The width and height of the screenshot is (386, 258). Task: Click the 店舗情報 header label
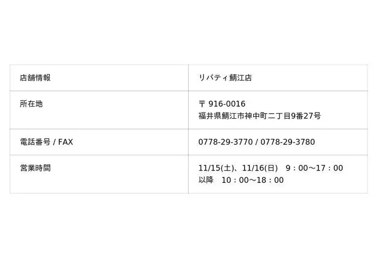(x=35, y=78)
